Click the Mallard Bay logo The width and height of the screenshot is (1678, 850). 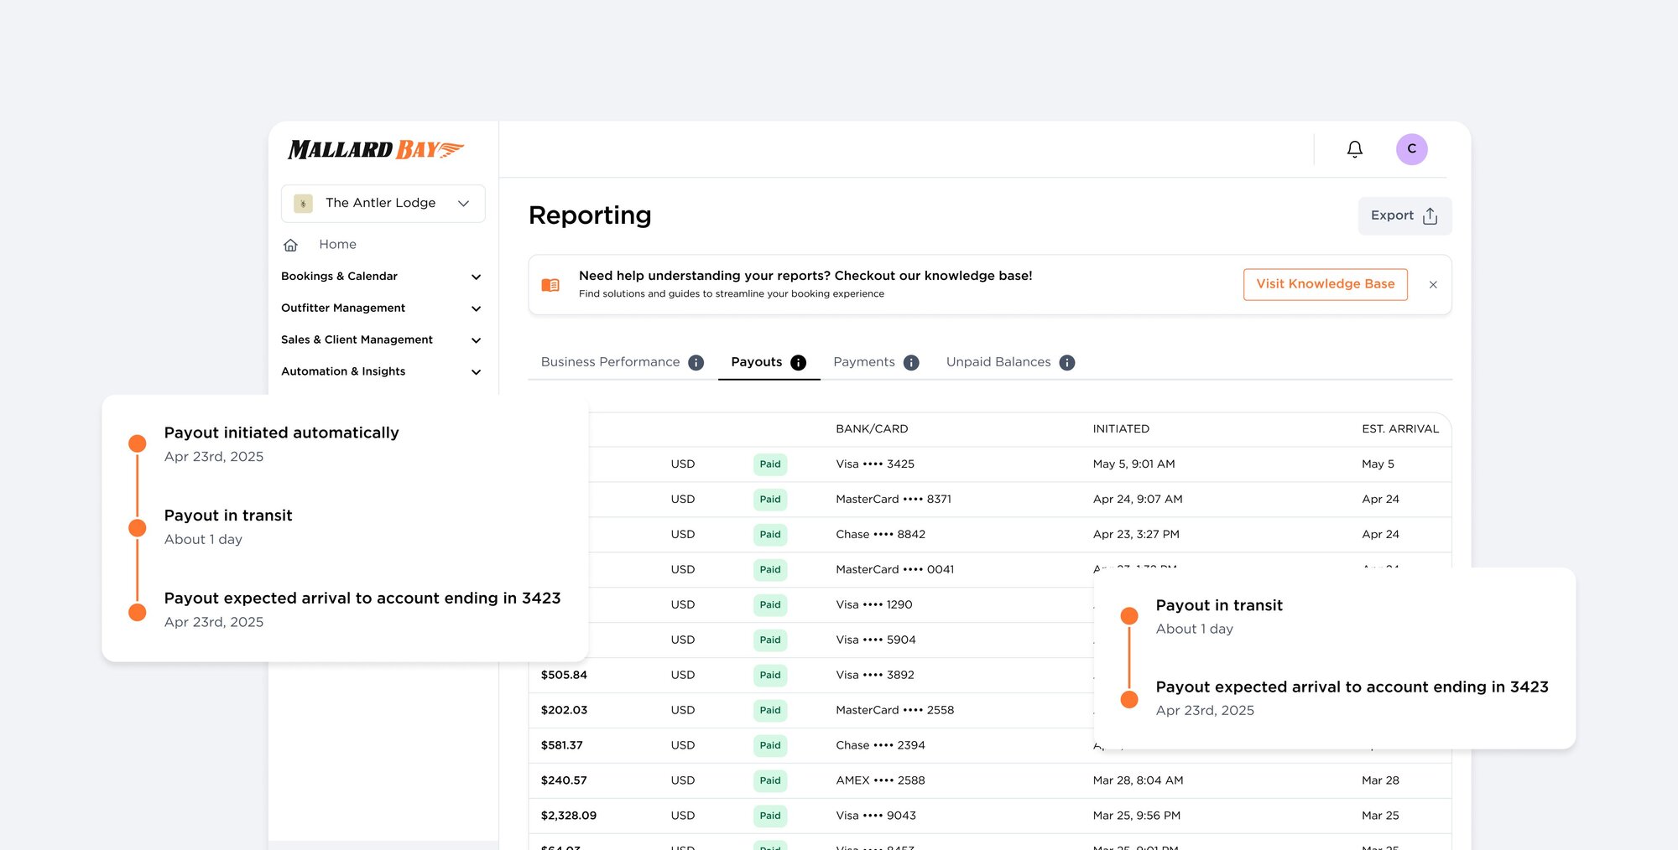click(376, 148)
